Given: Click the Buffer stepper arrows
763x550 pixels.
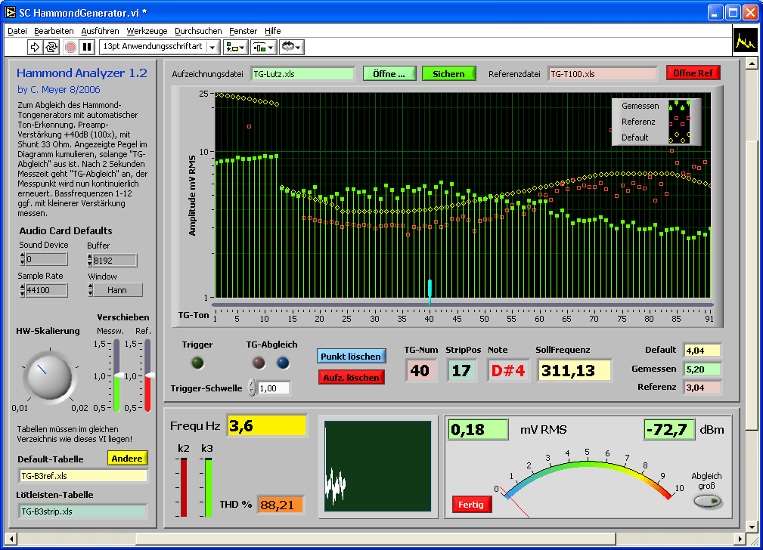Looking at the screenshot, I should click(x=90, y=261).
